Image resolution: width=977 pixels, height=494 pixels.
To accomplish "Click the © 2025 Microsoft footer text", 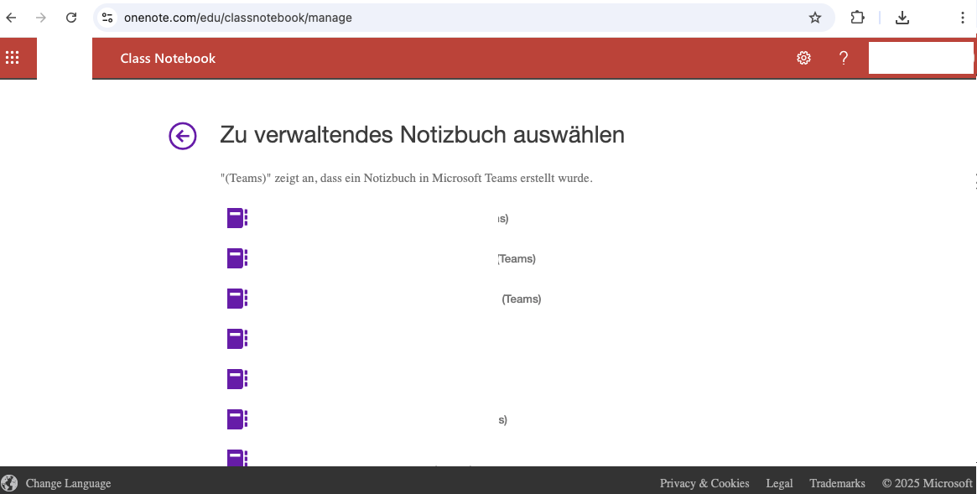I will (x=927, y=483).
